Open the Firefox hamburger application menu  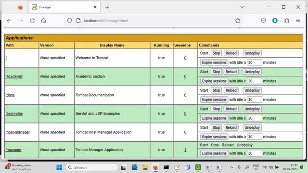pos(298,21)
